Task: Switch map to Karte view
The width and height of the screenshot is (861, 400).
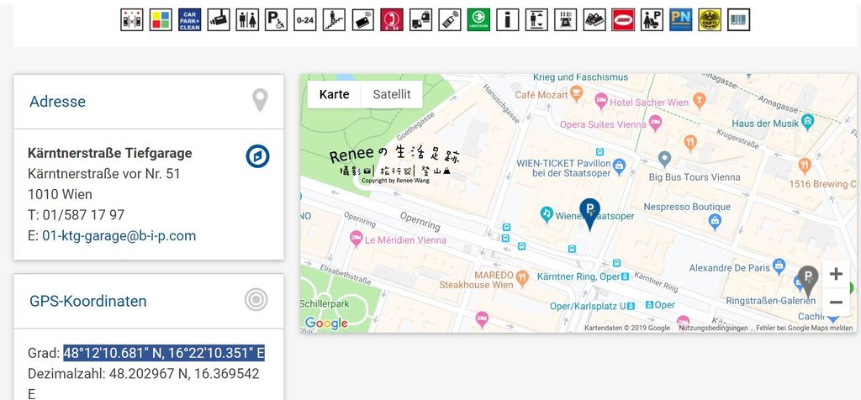Action: (x=334, y=94)
